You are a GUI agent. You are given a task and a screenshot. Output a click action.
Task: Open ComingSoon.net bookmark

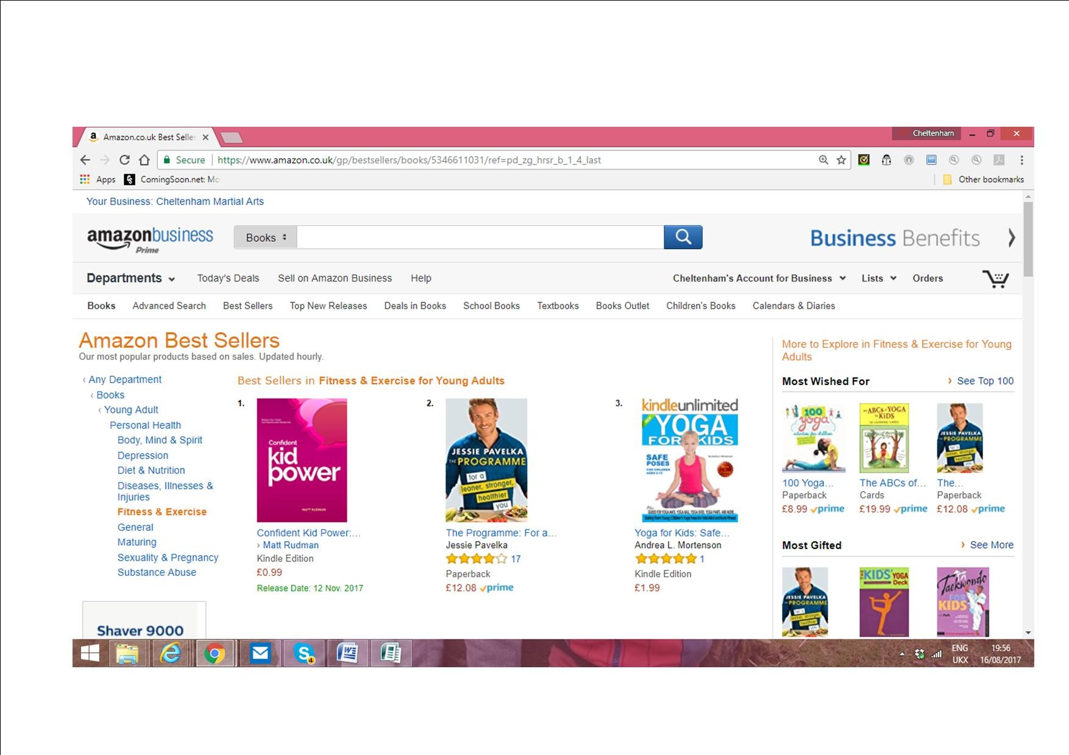tap(171, 179)
